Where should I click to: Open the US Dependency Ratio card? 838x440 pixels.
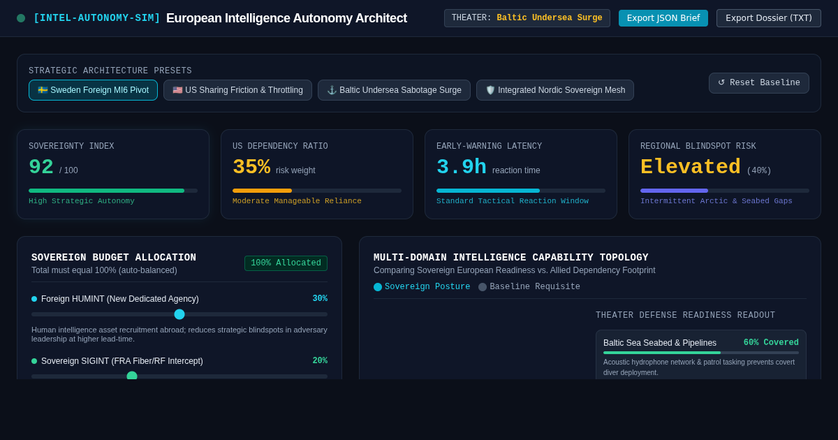[317, 174]
